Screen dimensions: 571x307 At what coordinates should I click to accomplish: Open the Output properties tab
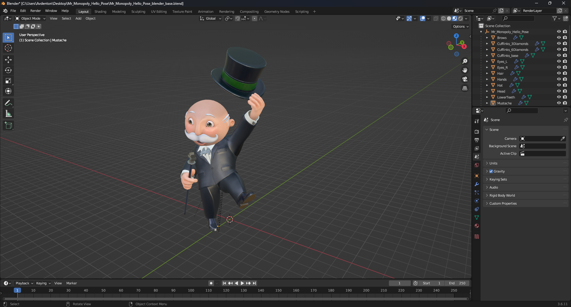tap(477, 140)
